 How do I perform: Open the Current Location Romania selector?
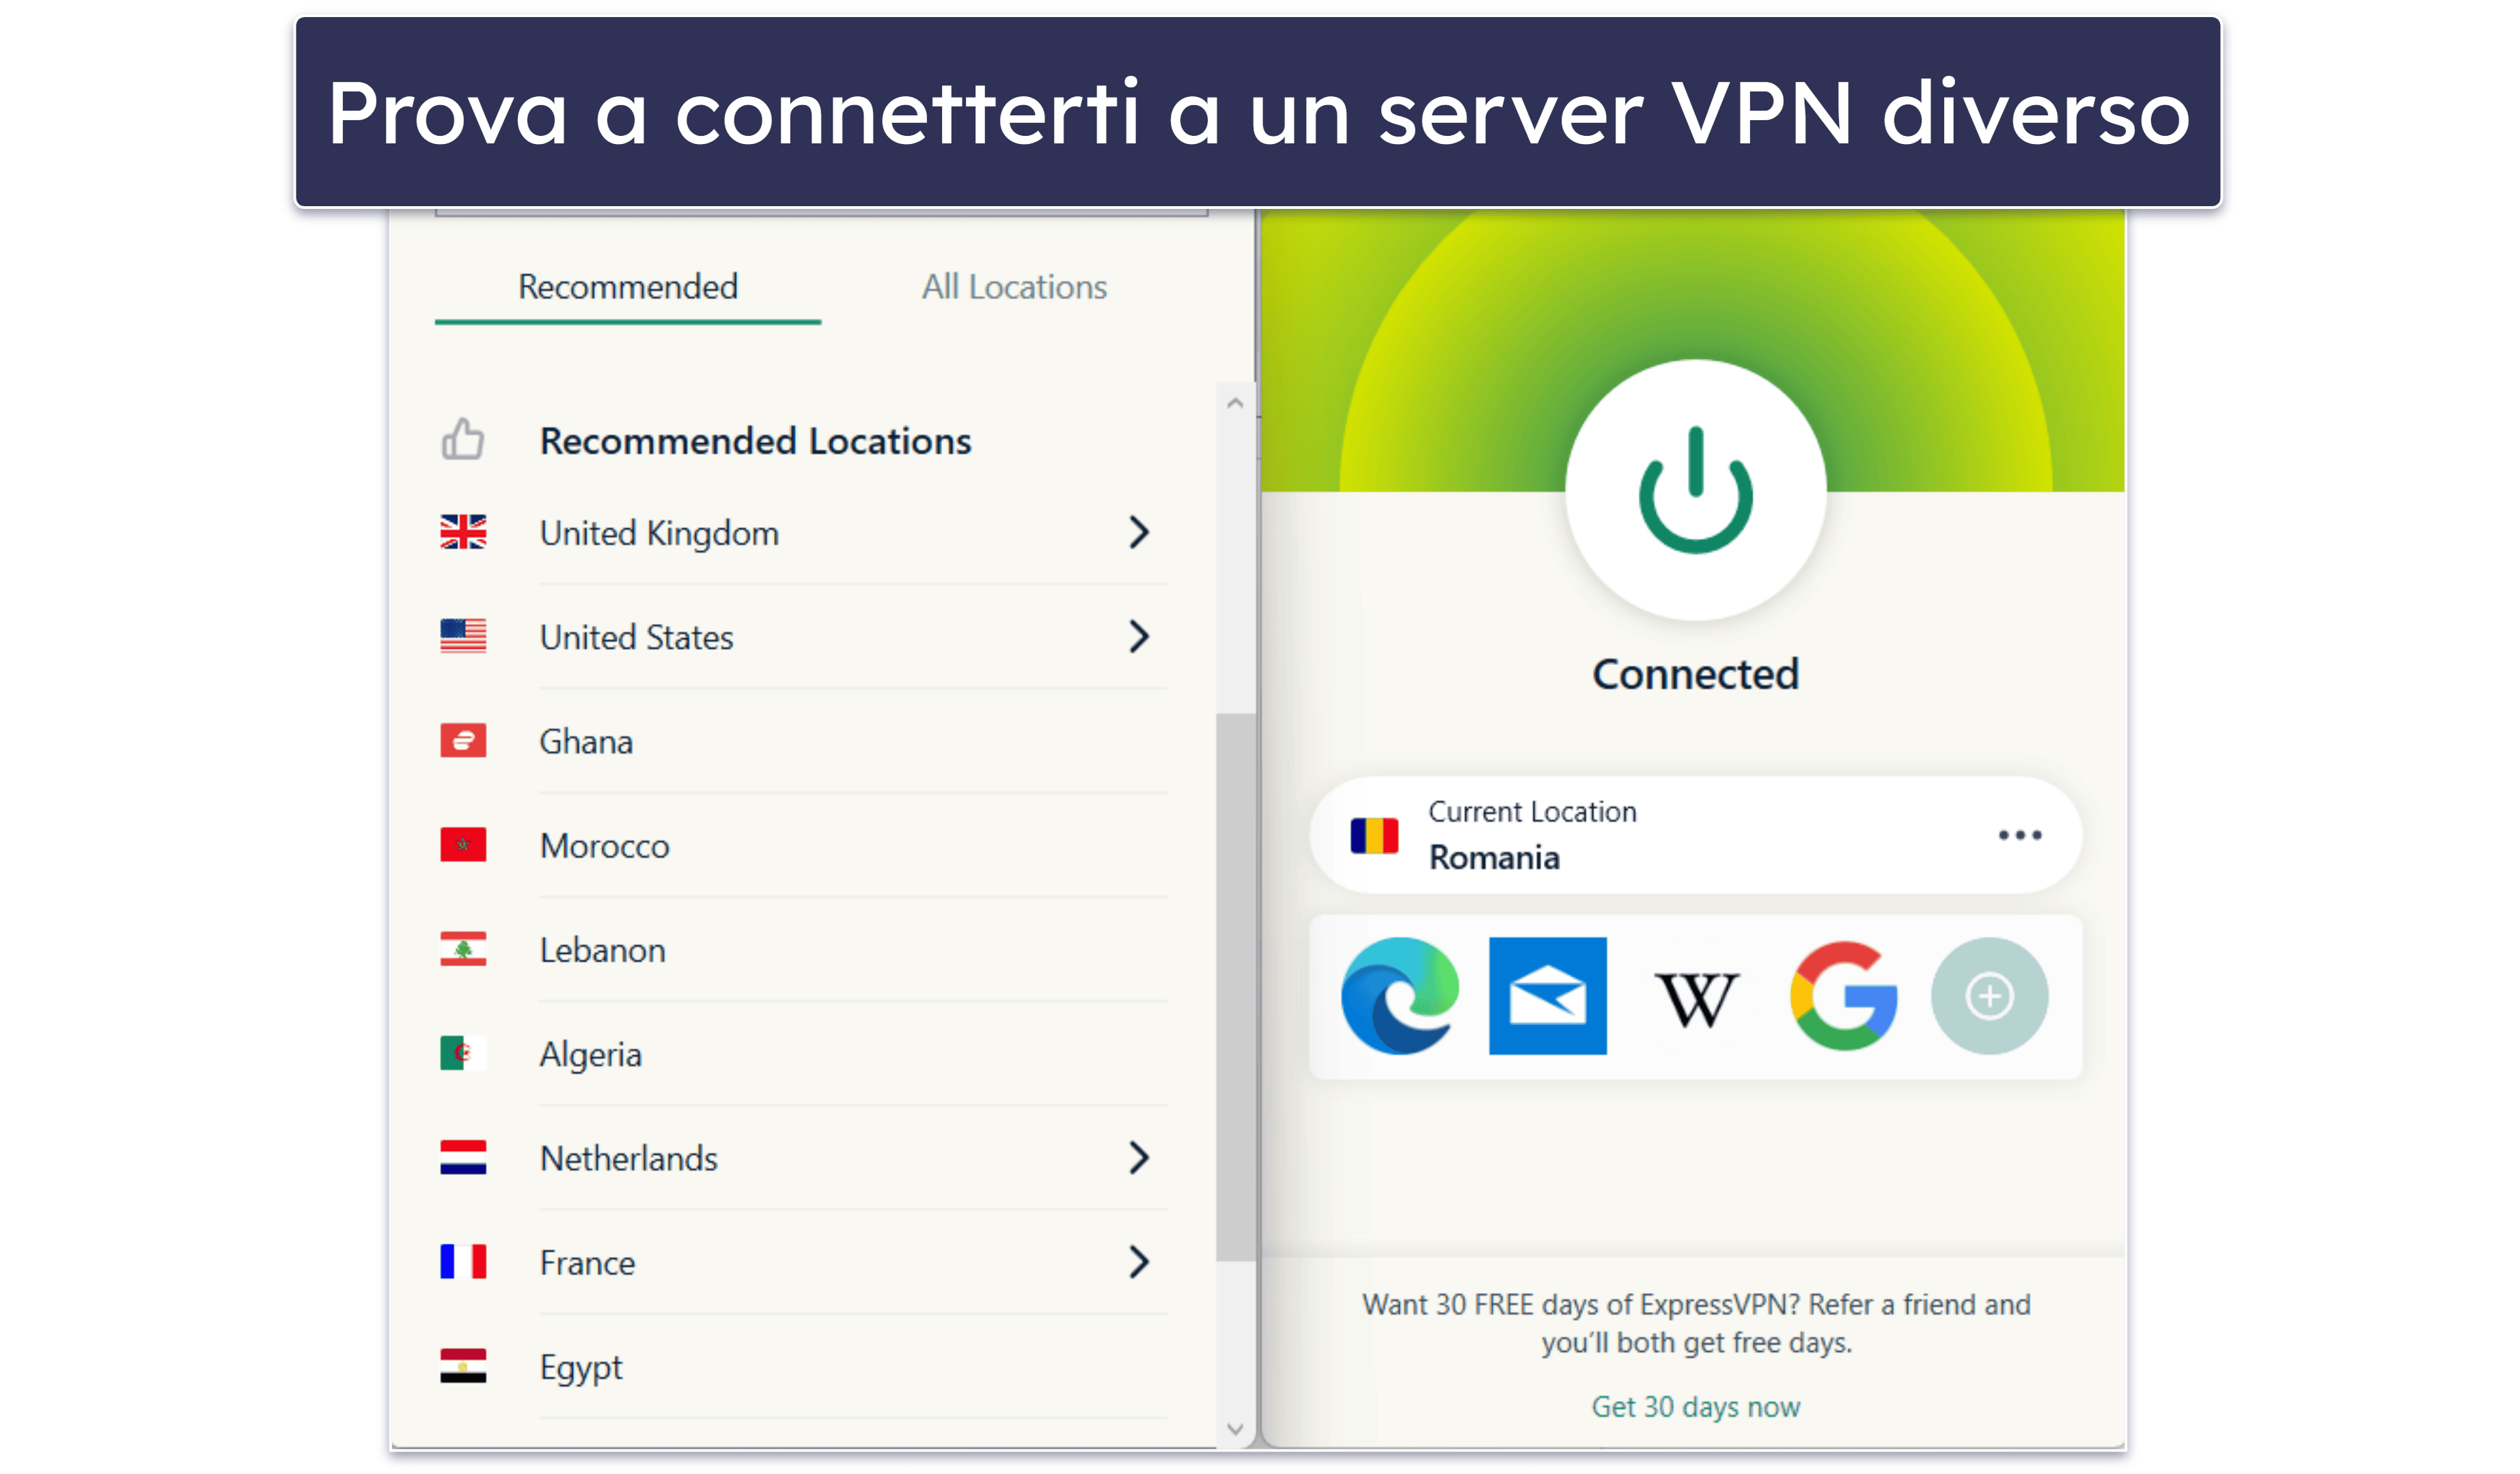(x=1695, y=834)
